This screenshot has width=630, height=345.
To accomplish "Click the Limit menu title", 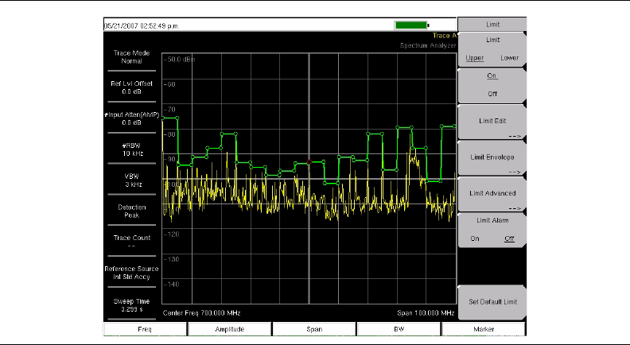I will 492,25.
